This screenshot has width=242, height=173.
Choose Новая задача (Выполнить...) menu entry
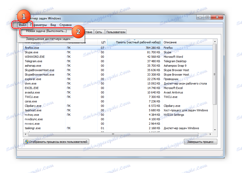[46, 31]
